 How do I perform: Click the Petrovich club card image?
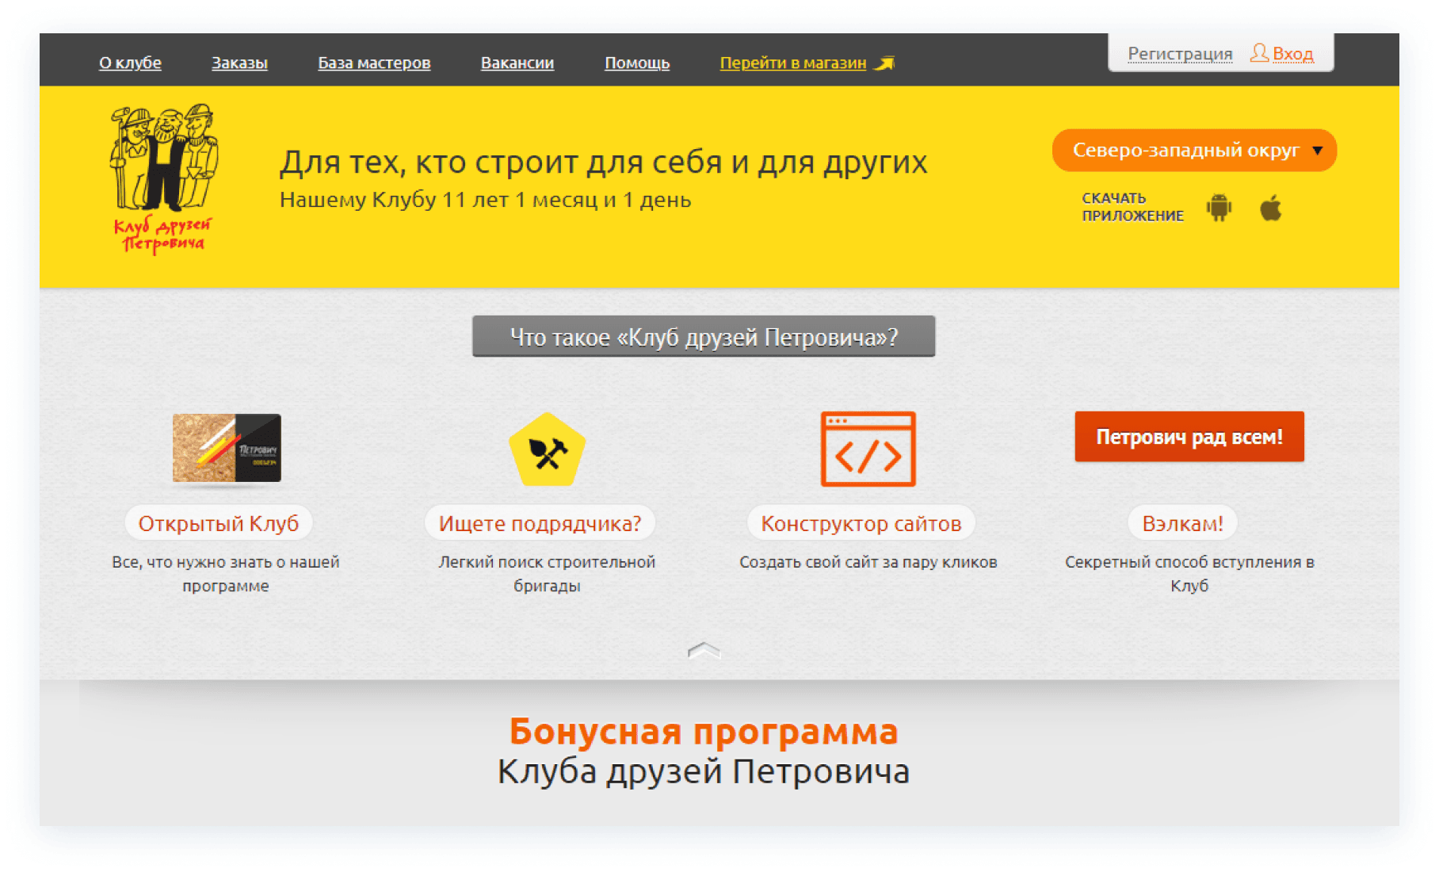pyautogui.click(x=227, y=448)
